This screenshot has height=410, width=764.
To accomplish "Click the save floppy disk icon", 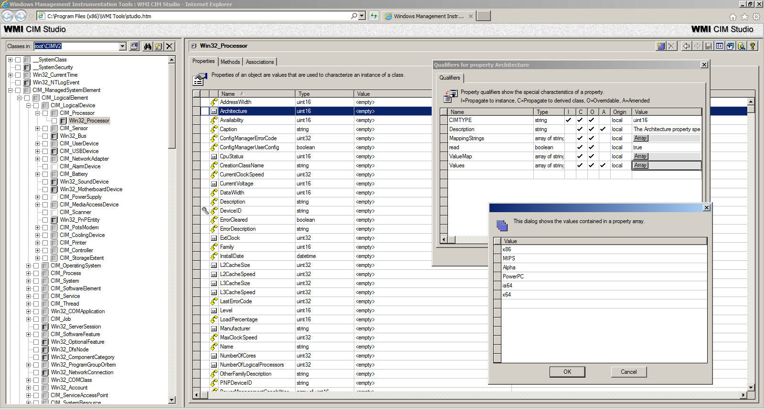I will pyautogui.click(x=709, y=46).
